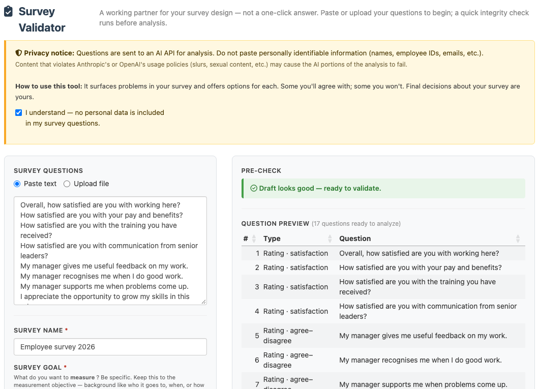Click row 7 'My manager supports me when problems come up'

(x=423, y=384)
